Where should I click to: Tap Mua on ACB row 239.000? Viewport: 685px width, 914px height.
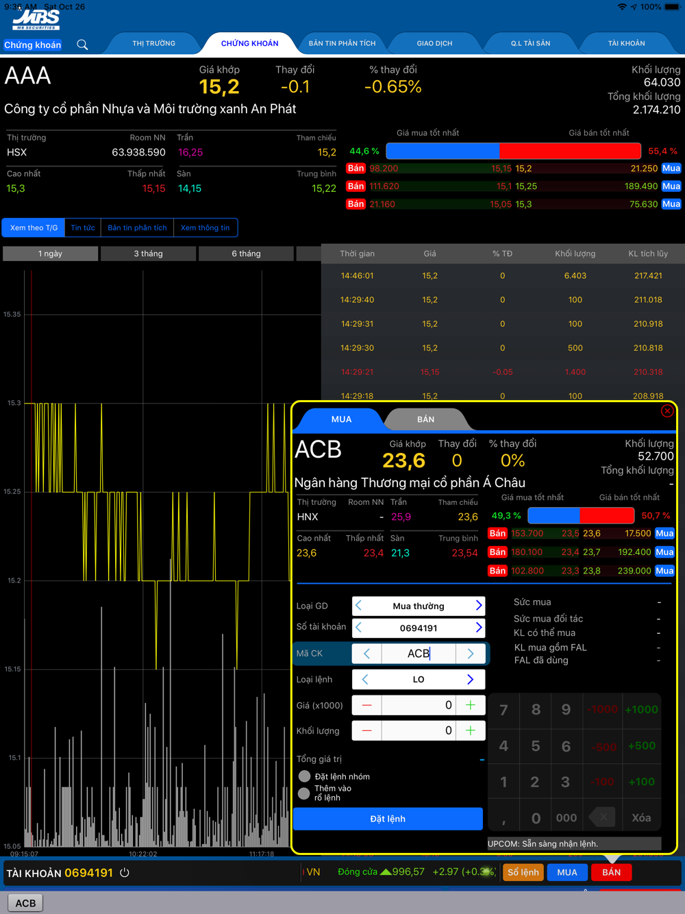pos(664,570)
